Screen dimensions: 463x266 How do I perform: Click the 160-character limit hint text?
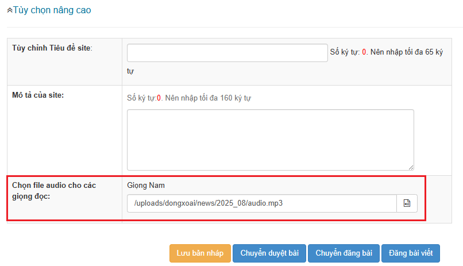(x=208, y=98)
